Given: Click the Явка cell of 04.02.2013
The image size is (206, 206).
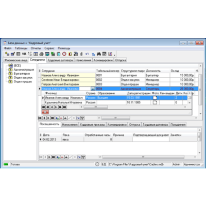Looking at the screenshot, I should 73,140.
